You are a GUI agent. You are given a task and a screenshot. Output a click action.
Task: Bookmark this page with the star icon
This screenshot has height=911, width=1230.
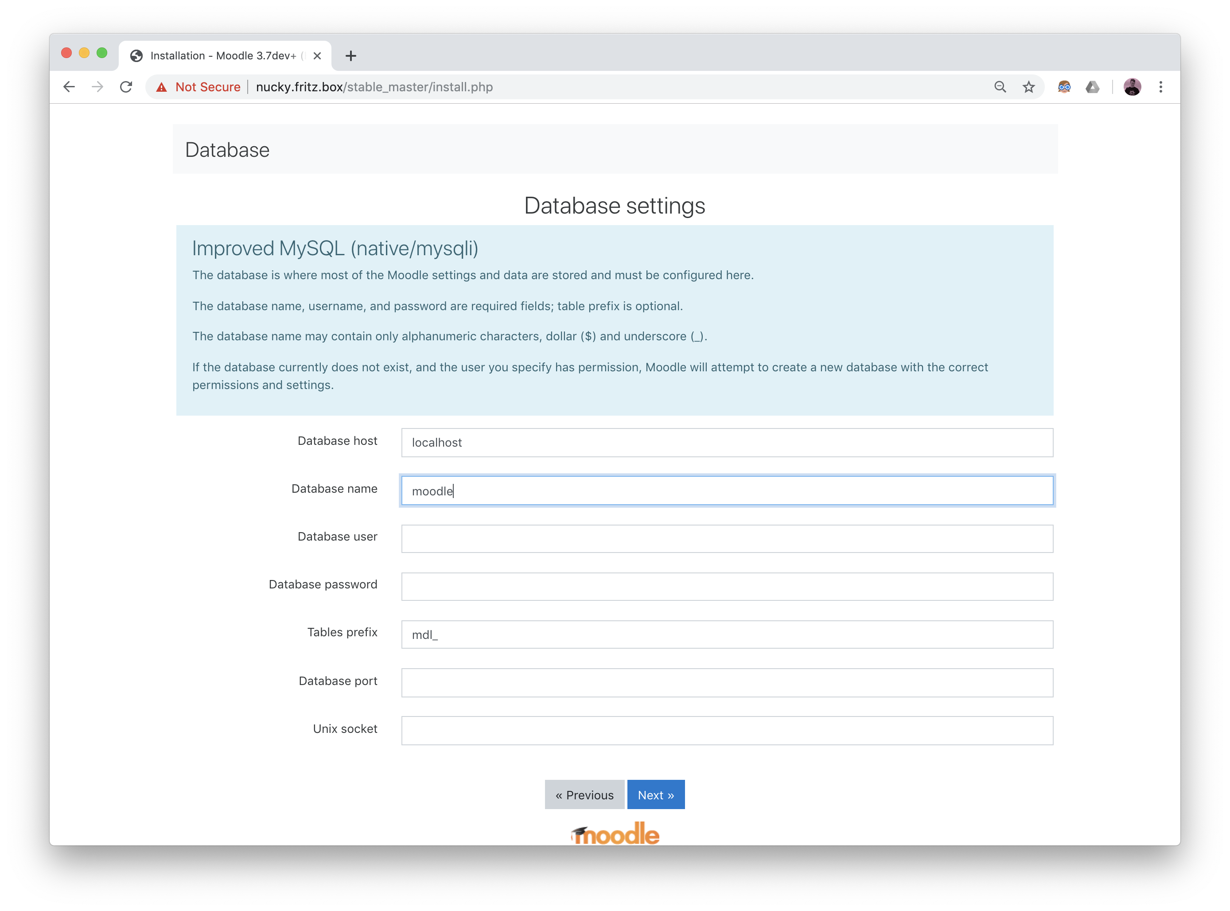[1029, 86]
